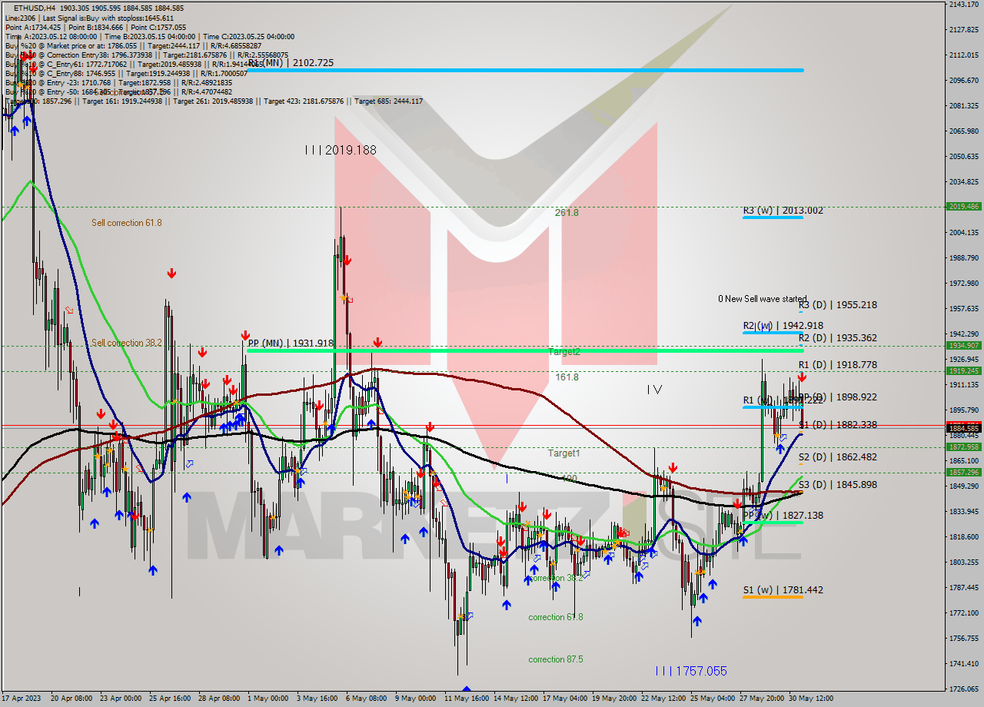The width and height of the screenshot is (984, 707).
Task: Select the 1726.065 price scale value
Action: click(963, 689)
